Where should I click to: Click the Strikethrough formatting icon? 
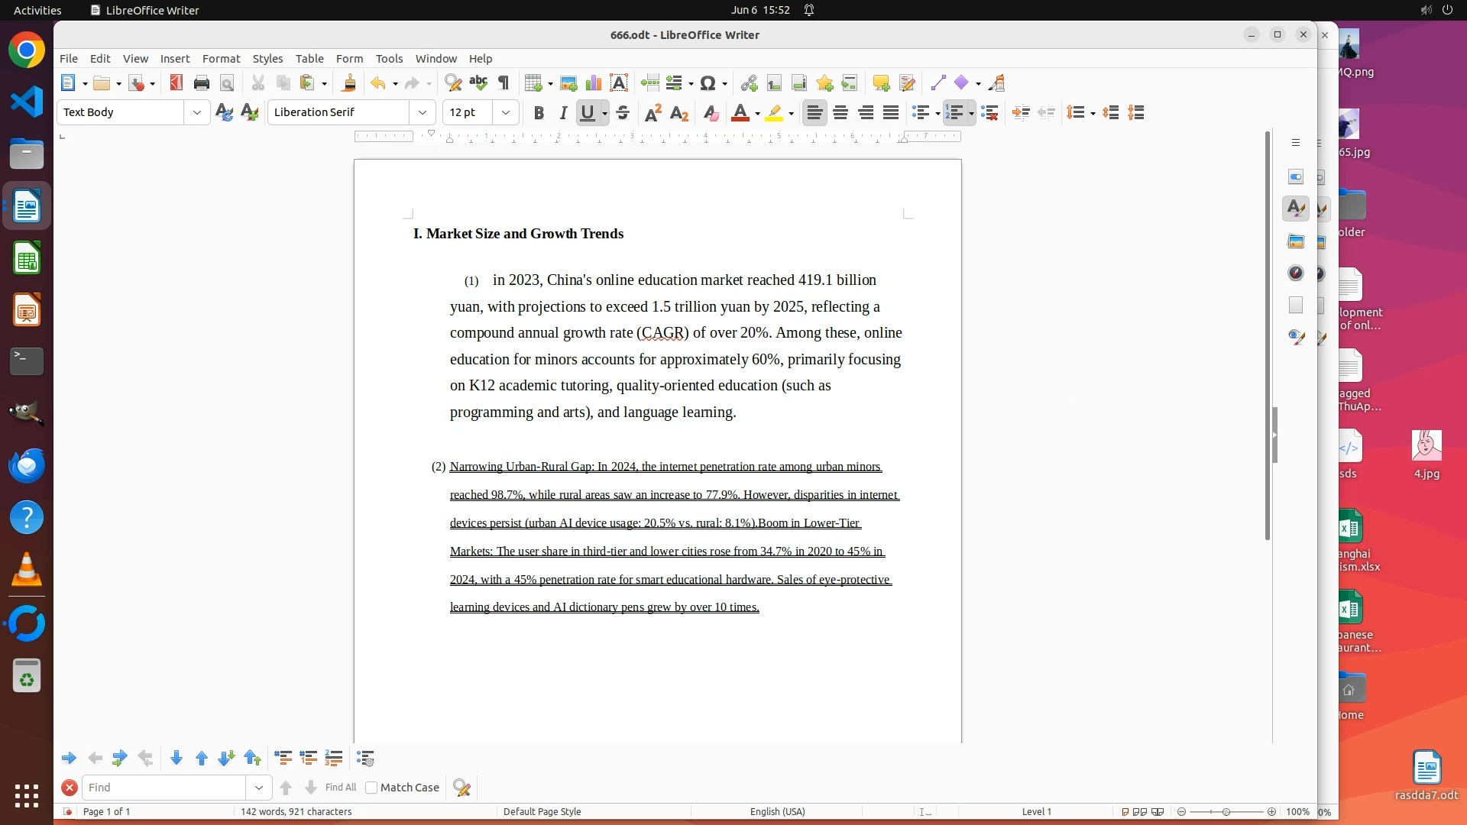point(623,113)
